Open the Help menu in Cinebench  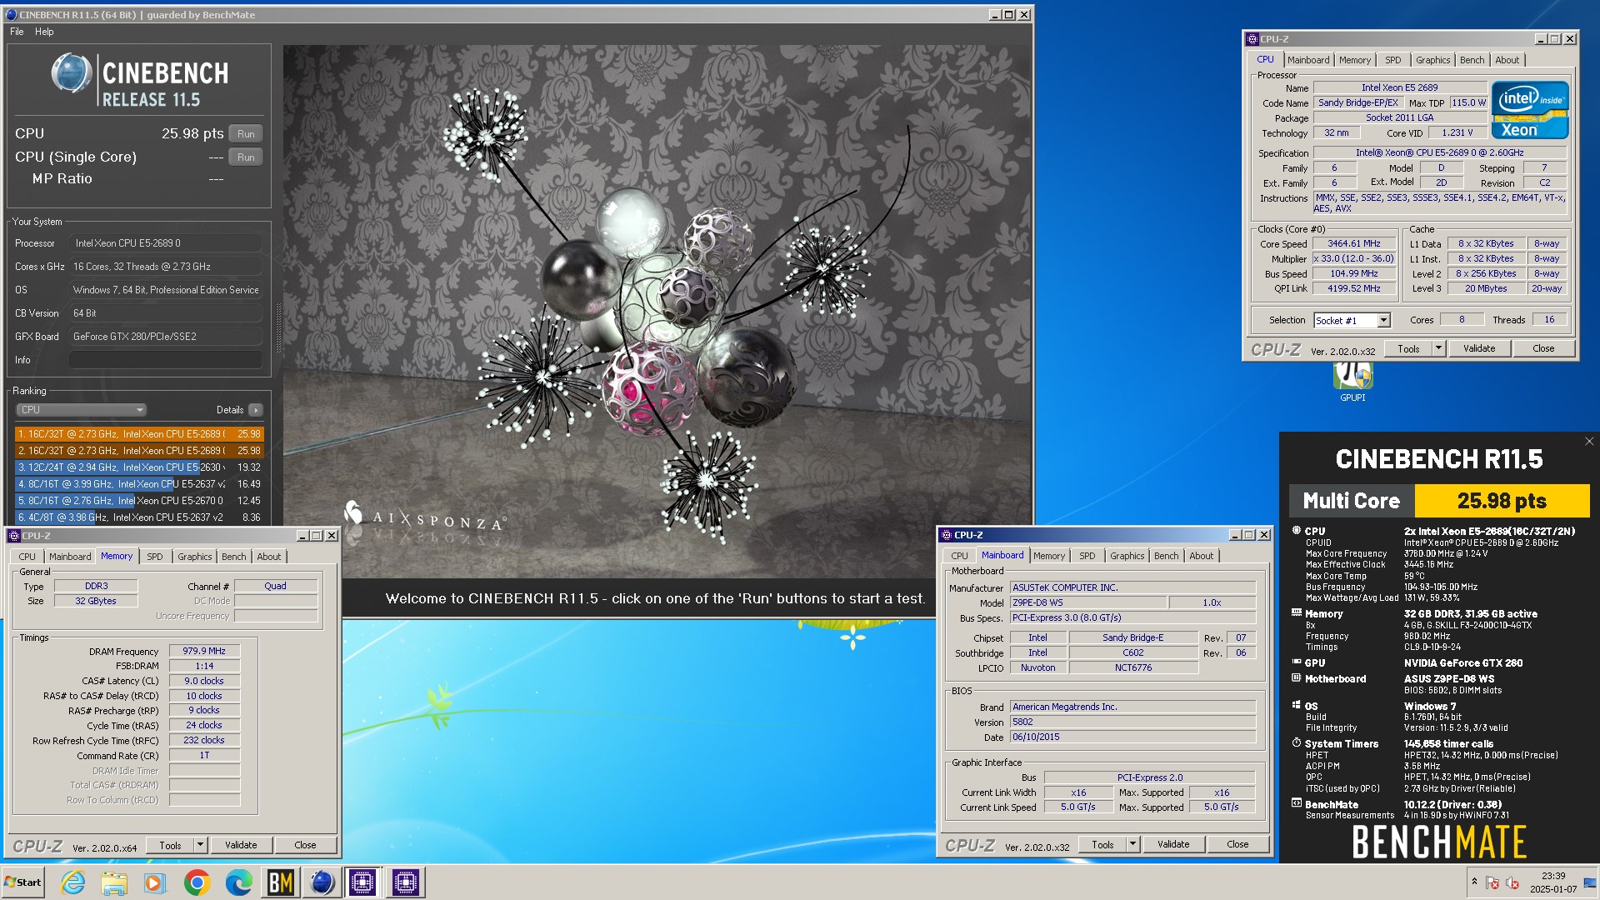pyautogui.click(x=44, y=32)
